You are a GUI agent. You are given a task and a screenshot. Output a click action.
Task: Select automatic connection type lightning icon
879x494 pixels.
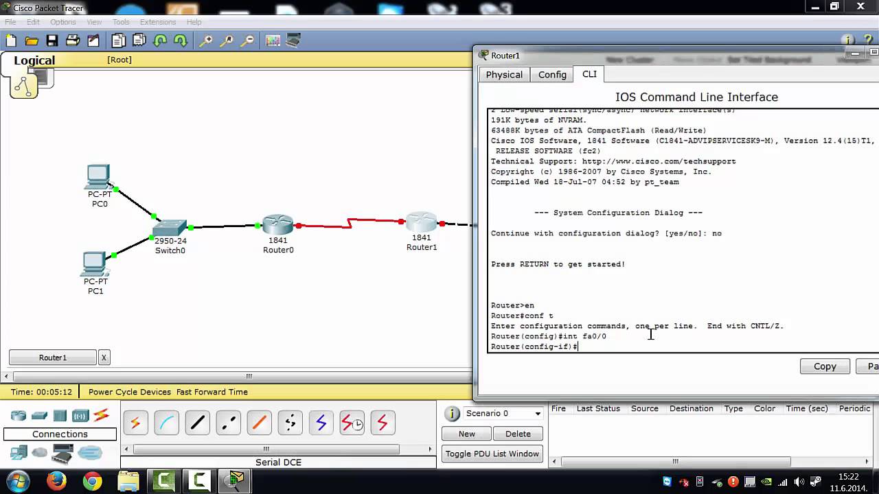135,423
